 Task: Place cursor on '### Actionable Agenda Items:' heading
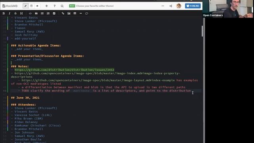[36, 46]
